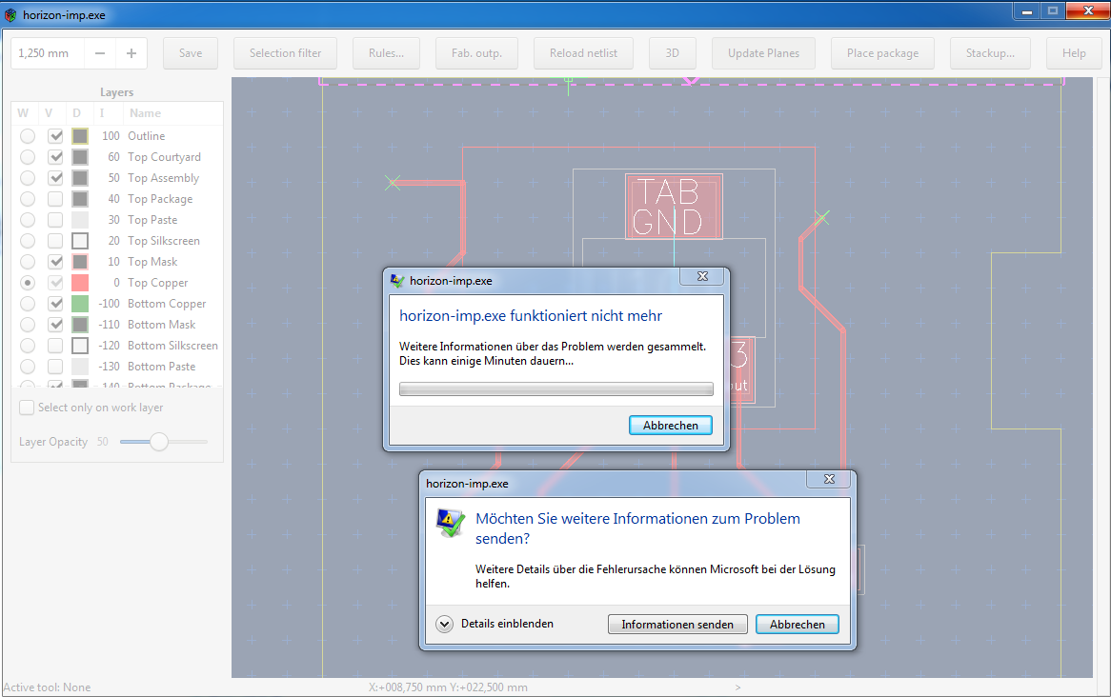The width and height of the screenshot is (1111, 697).
Task: Enable Top Package layer visibility
Action: [55, 199]
